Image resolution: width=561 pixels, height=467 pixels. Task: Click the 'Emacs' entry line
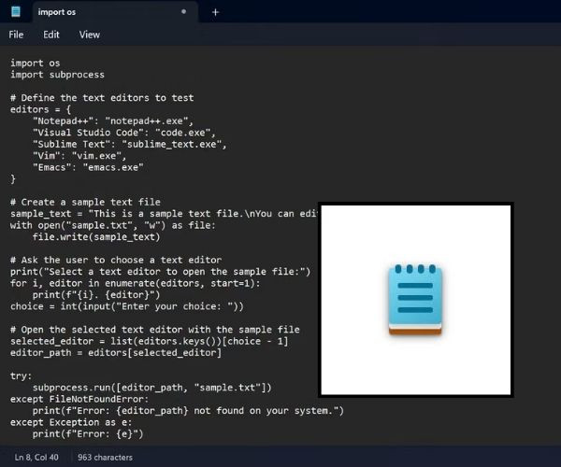click(88, 167)
